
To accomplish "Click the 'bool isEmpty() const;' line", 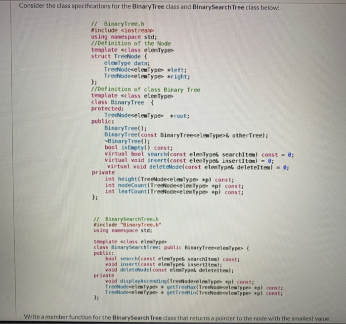I will pyautogui.click(x=138, y=147).
